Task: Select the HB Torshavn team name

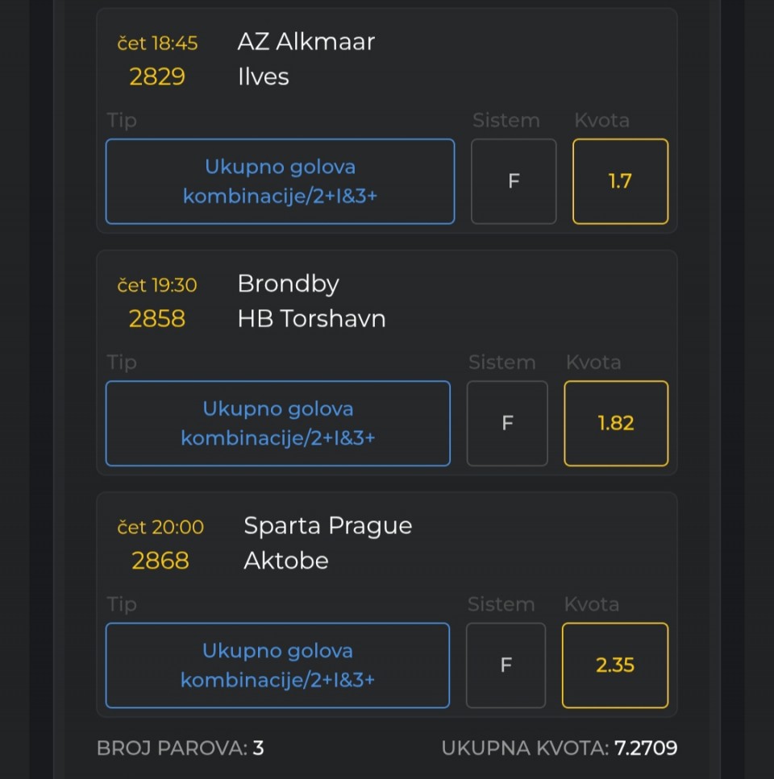Action: [x=312, y=319]
